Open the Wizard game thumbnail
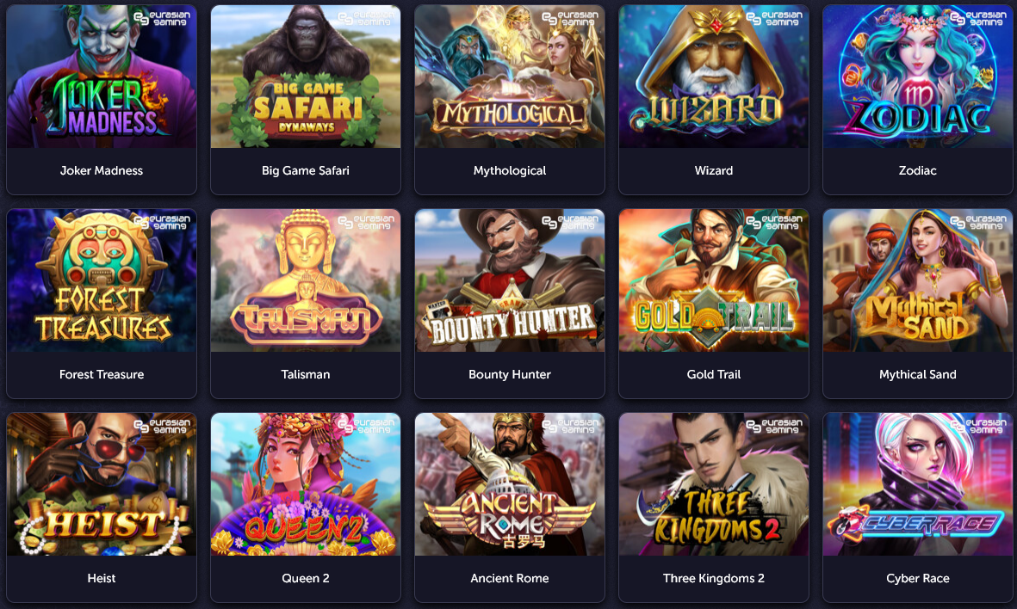 click(x=714, y=77)
